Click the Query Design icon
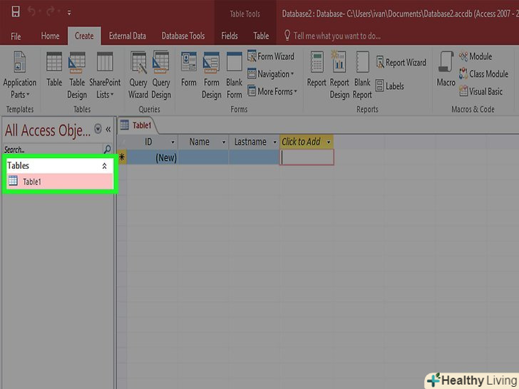The height and width of the screenshot is (389, 519). point(161,75)
